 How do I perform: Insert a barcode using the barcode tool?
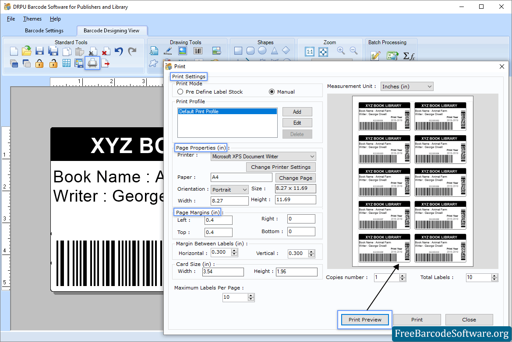pos(198,51)
